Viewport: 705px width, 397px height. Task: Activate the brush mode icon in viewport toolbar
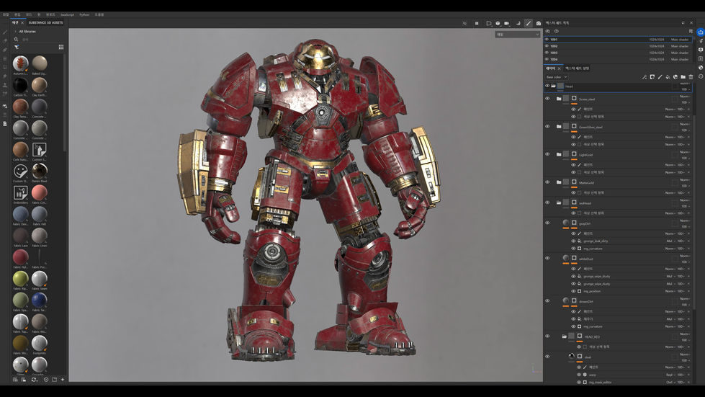pyautogui.click(x=529, y=23)
